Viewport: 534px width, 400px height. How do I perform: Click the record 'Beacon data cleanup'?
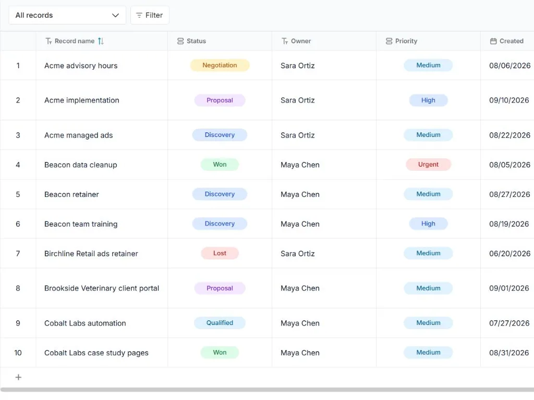click(x=81, y=165)
